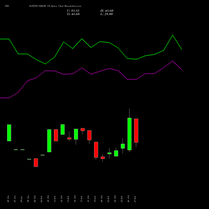Screen dimensions: 209x209
Task: Click the 16 Feb date label
Action: (75, 199)
